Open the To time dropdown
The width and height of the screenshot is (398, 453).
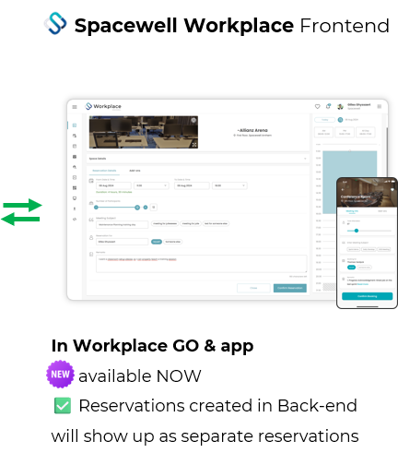229,185
